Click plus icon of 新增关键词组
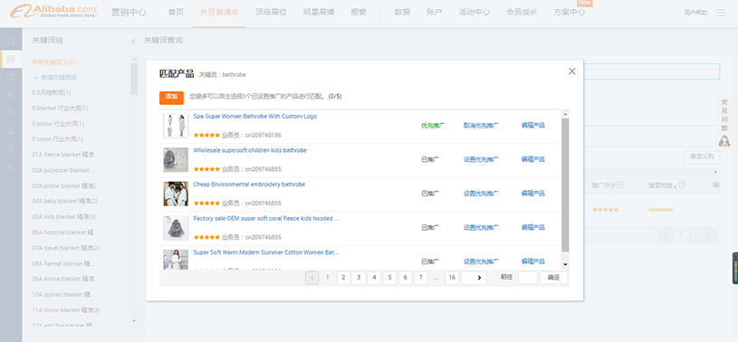738x342 pixels. pos(35,78)
